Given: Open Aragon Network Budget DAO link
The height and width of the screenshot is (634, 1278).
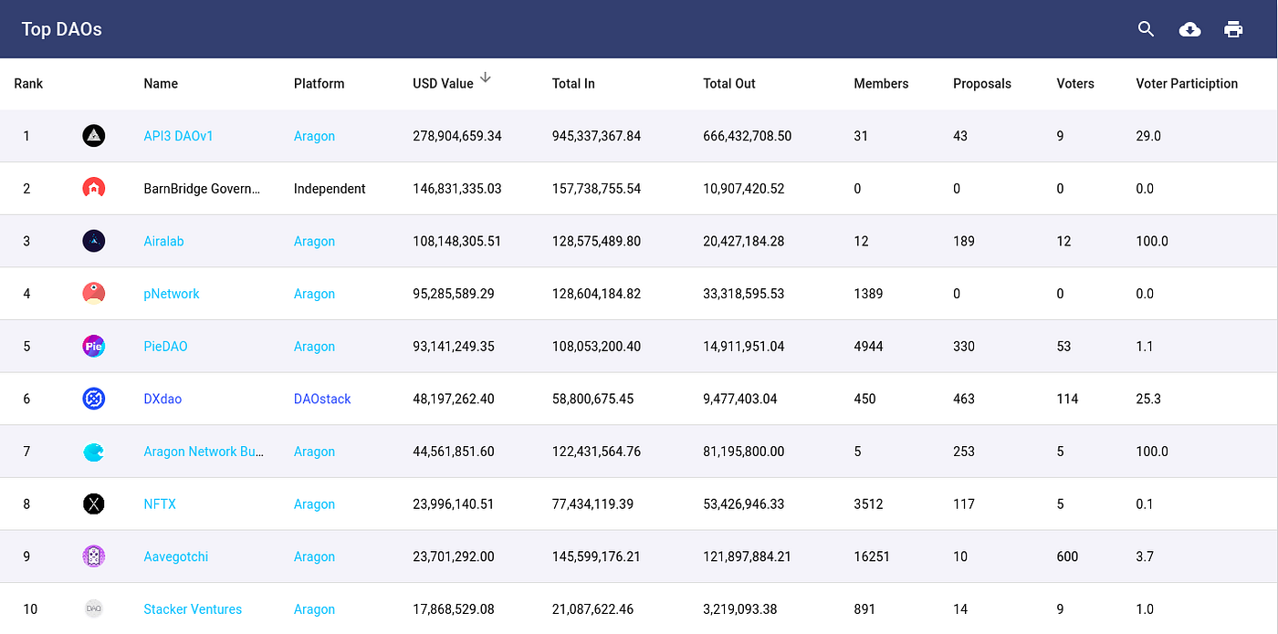Looking at the screenshot, I should click(204, 452).
